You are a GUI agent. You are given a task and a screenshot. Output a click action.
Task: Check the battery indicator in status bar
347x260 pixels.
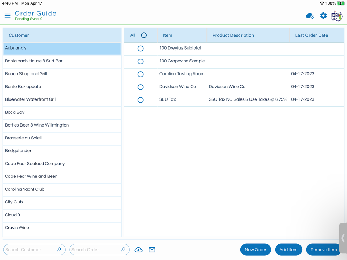pyautogui.click(x=341, y=3)
